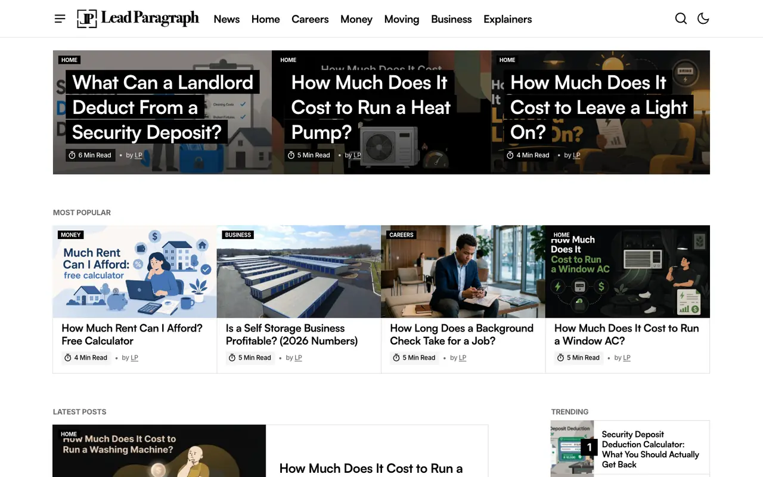Click clock icon on heat pump article
Viewport: 763px width, 477px height.
[x=291, y=155]
